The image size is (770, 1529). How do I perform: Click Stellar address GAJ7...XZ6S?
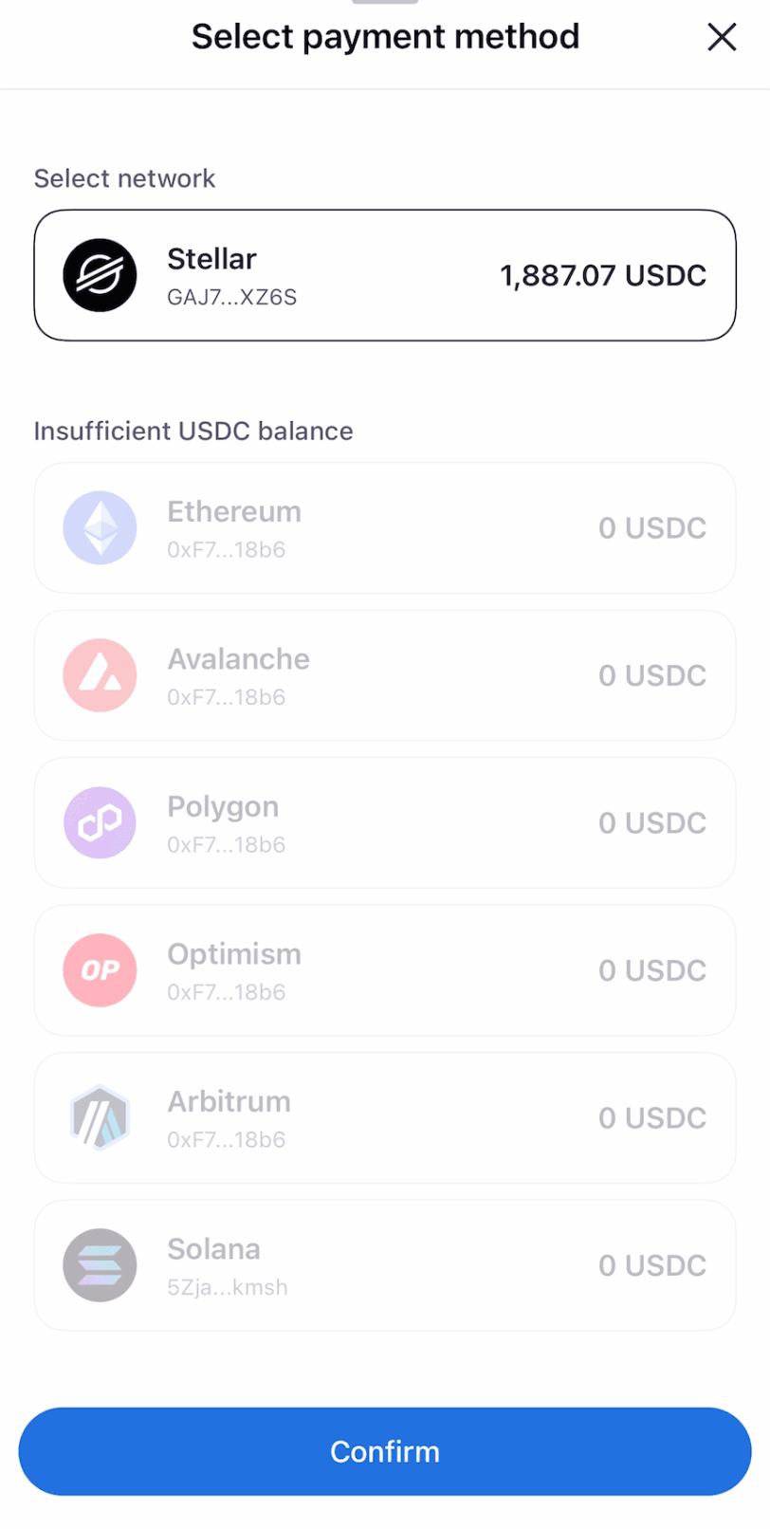point(231,298)
